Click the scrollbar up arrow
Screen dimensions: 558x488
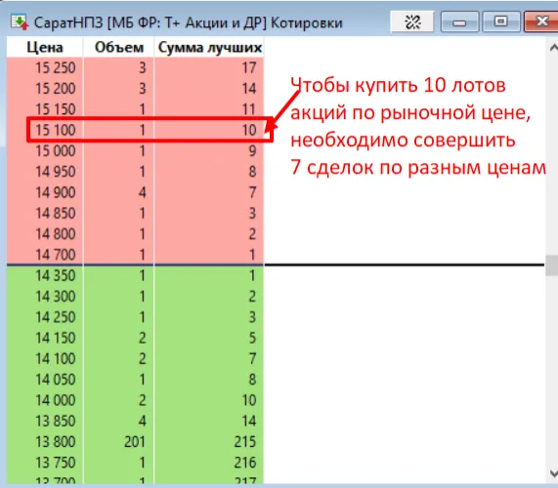(553, 47)
